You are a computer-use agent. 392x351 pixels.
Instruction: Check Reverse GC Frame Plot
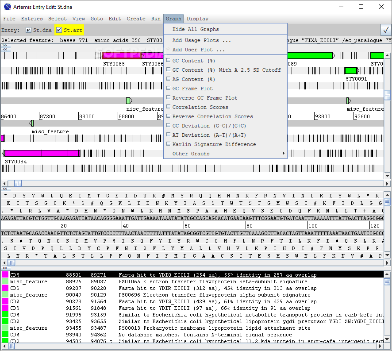[169, 97]
